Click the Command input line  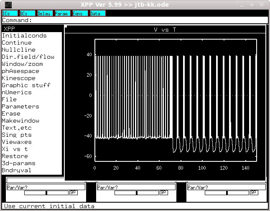135,20
